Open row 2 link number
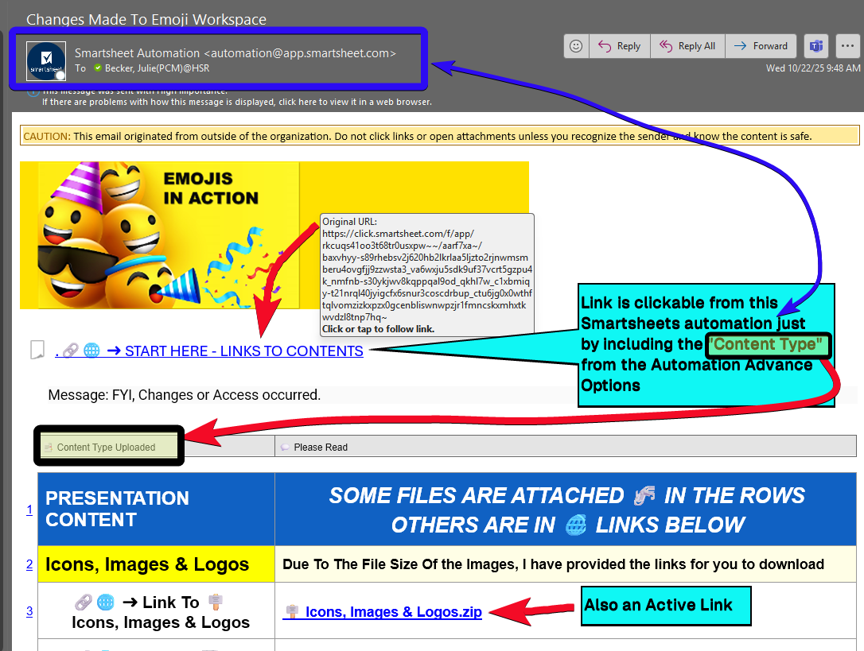Screen dimensions: 864x651 point(29,564)
